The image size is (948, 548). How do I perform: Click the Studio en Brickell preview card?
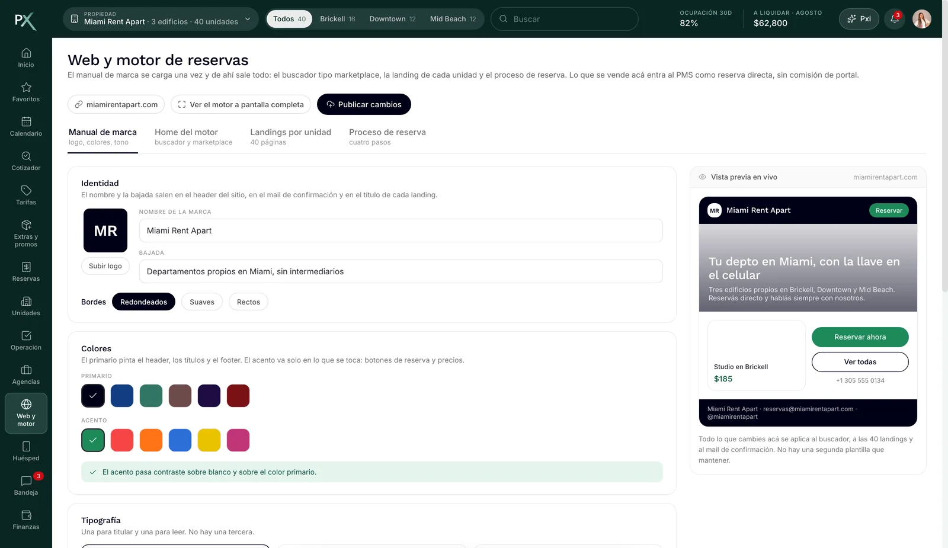click(x=757, y=355)
